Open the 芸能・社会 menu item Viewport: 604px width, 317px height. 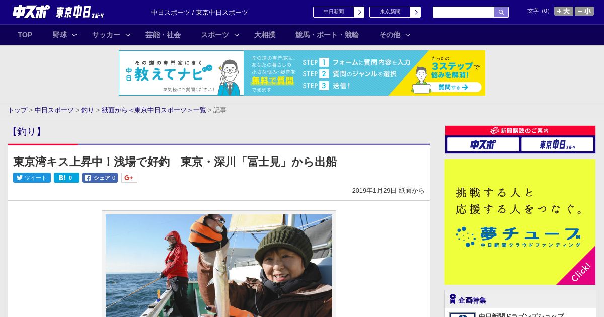[x=163, y=35]
